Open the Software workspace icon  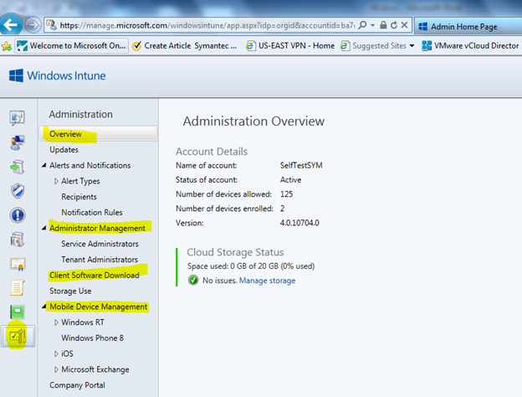[x=18, y=240]
